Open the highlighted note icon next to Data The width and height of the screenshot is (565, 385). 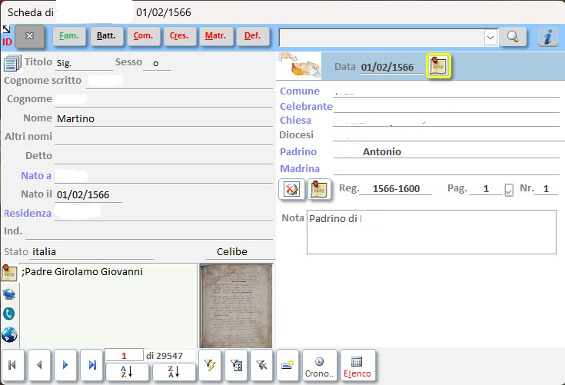point(438,66)
